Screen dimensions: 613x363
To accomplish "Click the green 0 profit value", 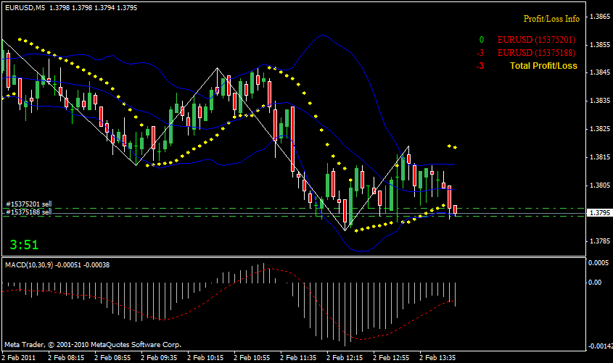I will [x=482, y=40].
